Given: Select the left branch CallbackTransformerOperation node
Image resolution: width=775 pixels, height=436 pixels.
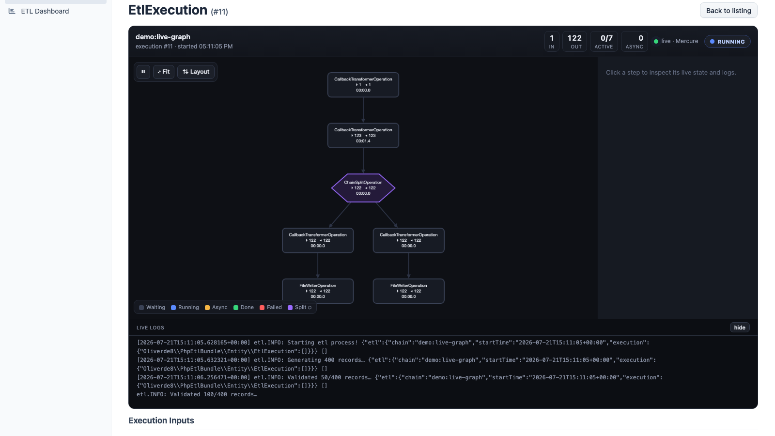Looking at the screenshot, I should 318,240.
